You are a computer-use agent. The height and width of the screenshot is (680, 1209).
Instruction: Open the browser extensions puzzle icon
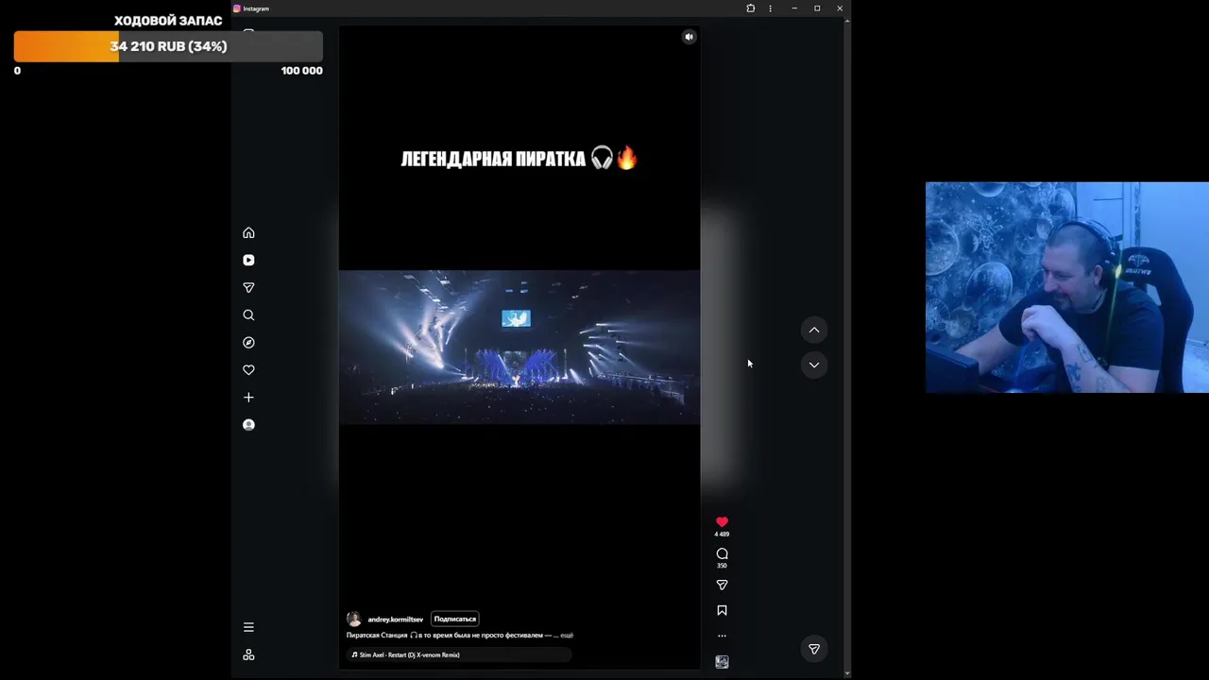click(x=750, y=8)
